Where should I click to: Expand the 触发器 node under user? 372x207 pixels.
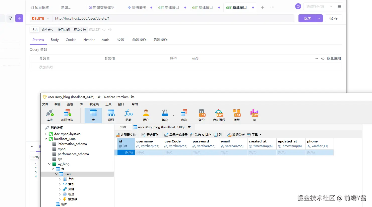point(60,199)
